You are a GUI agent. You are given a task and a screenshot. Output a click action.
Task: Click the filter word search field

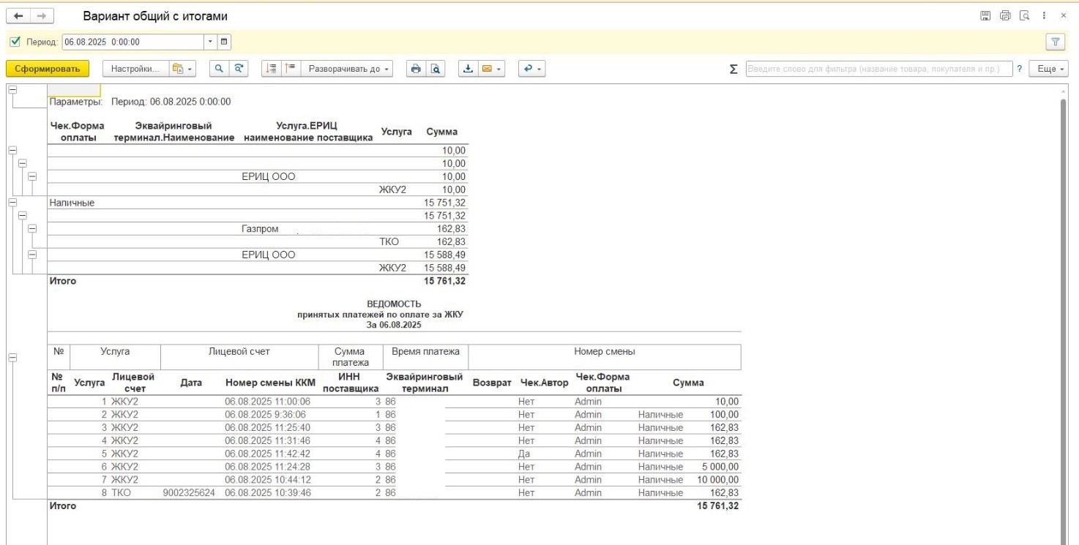[878, 69]
